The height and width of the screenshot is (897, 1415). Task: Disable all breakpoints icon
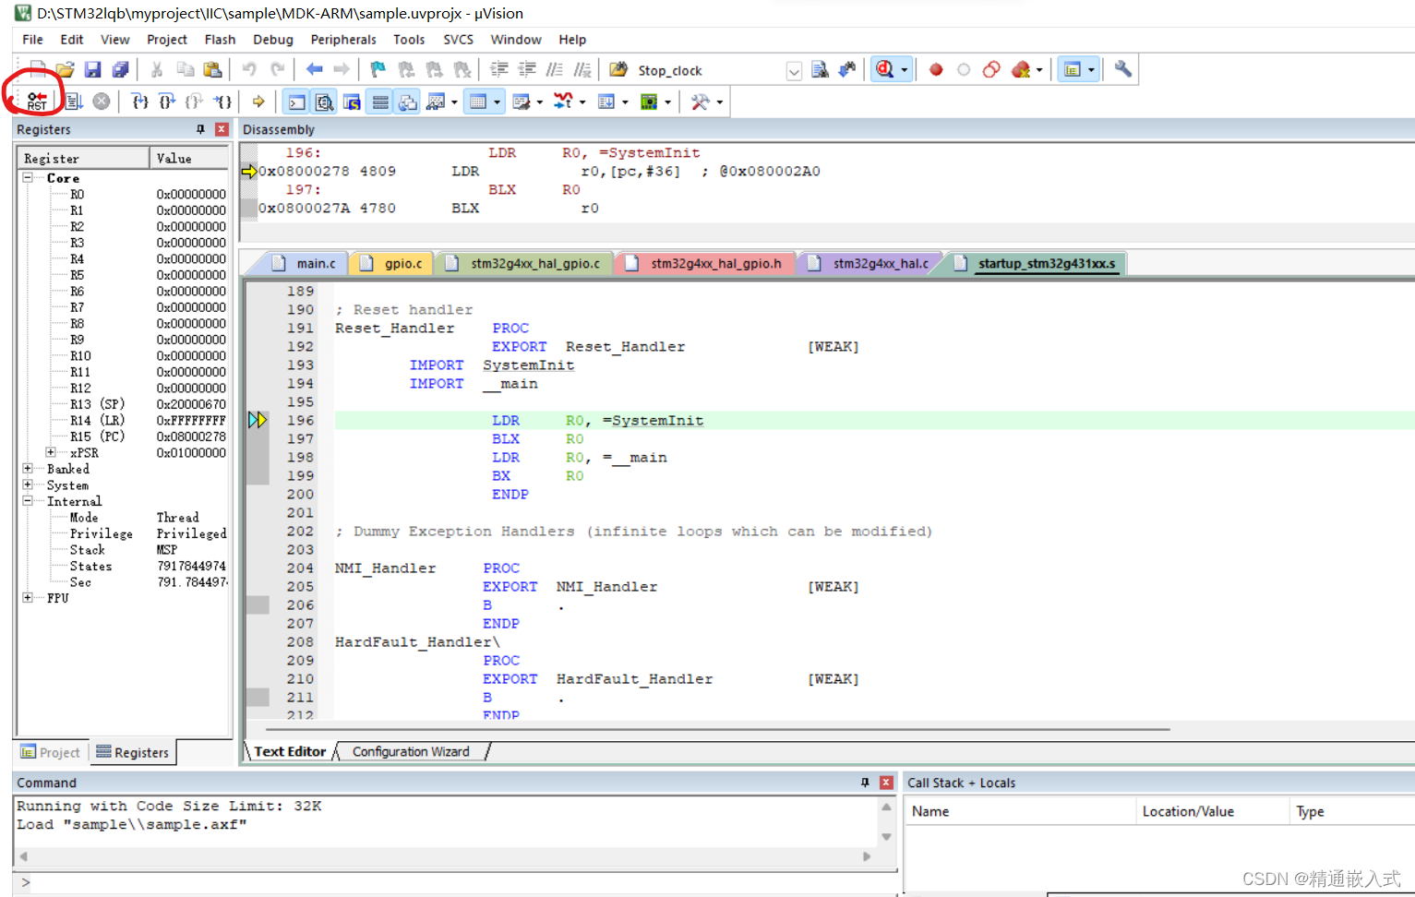(991, 69)
